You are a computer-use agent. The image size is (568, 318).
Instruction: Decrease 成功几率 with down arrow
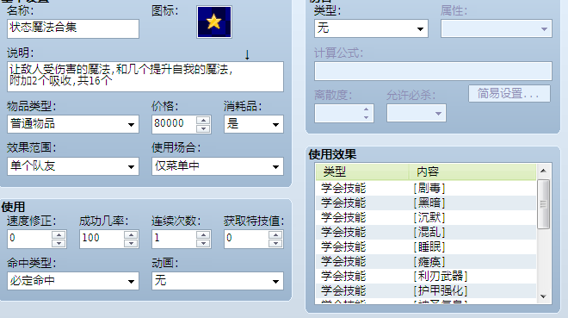(x=131, y=243)
